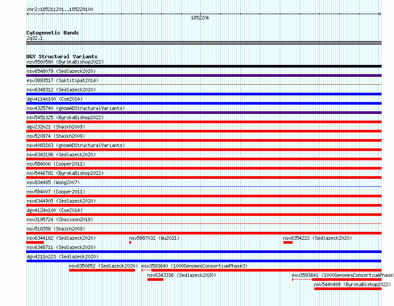
Task: Select the tiny red mark of nsv5987032
Action: (x=130, y=242)
